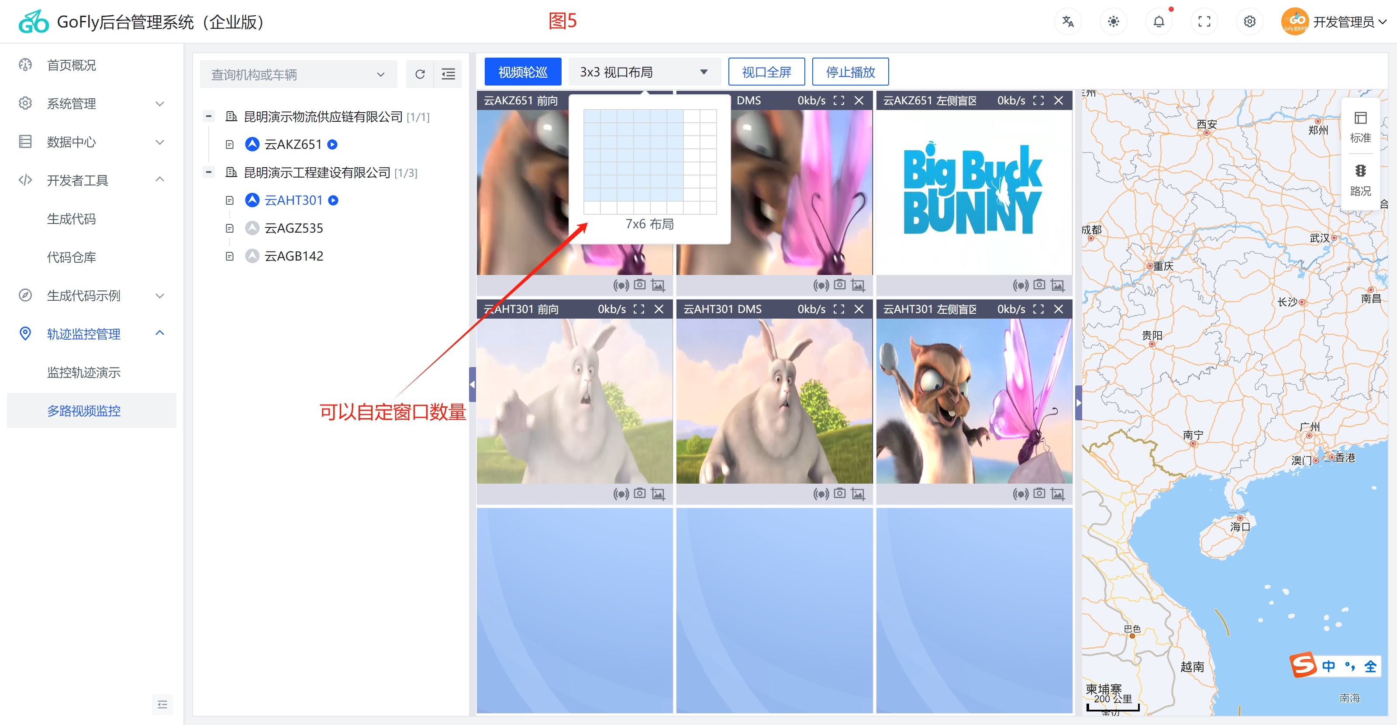Toggle light/dark theme icon
This screenshot has width=1397, height=725.
(x=1113, y=22)
